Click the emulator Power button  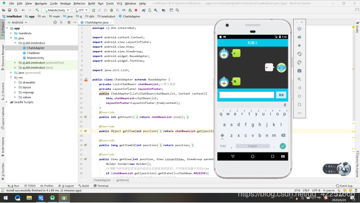[x=299, y=29]
